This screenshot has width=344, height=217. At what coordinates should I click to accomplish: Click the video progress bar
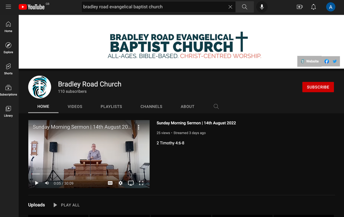tap(90, 176)
